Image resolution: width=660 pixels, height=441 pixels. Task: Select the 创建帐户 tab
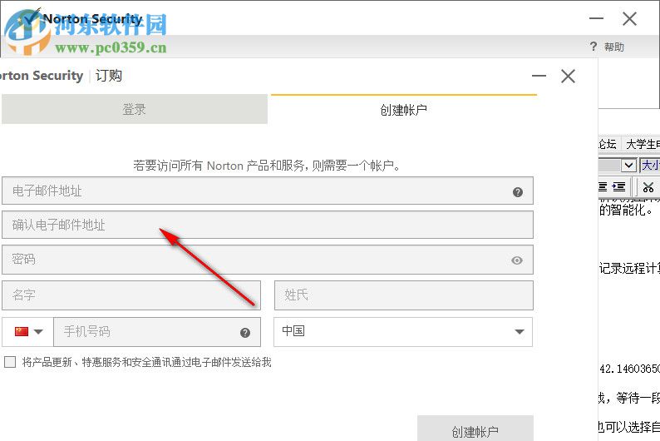tap(404, 110)
